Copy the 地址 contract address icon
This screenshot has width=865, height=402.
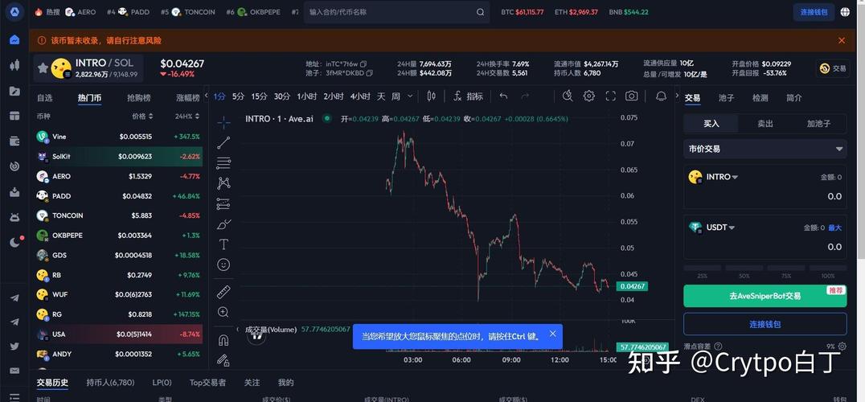(363, 64)
